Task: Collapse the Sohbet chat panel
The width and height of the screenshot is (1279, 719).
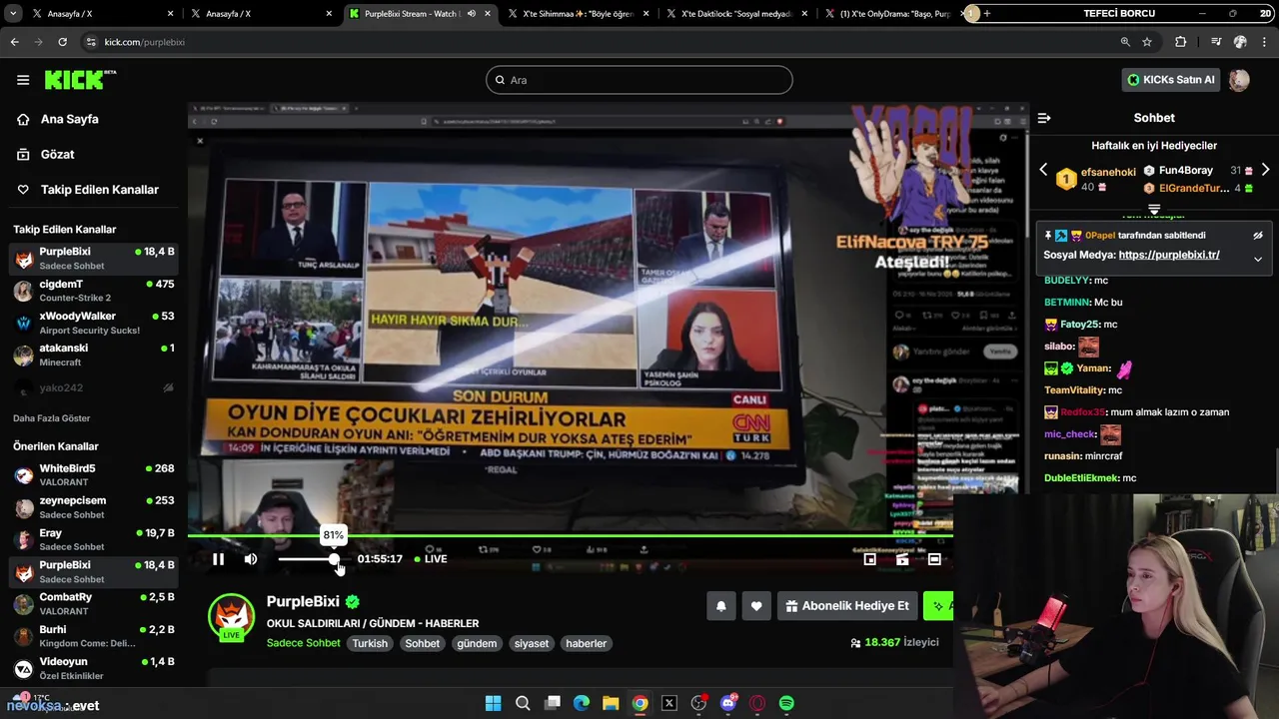Action: tap(1044, 118)
